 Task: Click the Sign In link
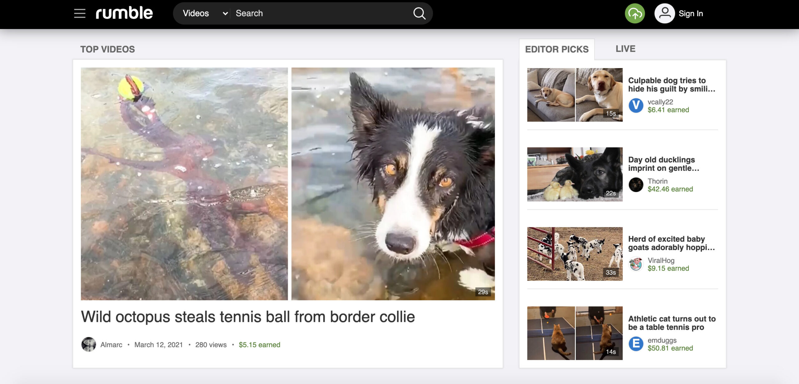point(691,14)
